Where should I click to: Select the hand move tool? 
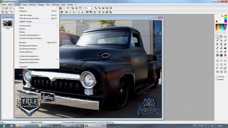pyautogui.click(x=225, y=37)
